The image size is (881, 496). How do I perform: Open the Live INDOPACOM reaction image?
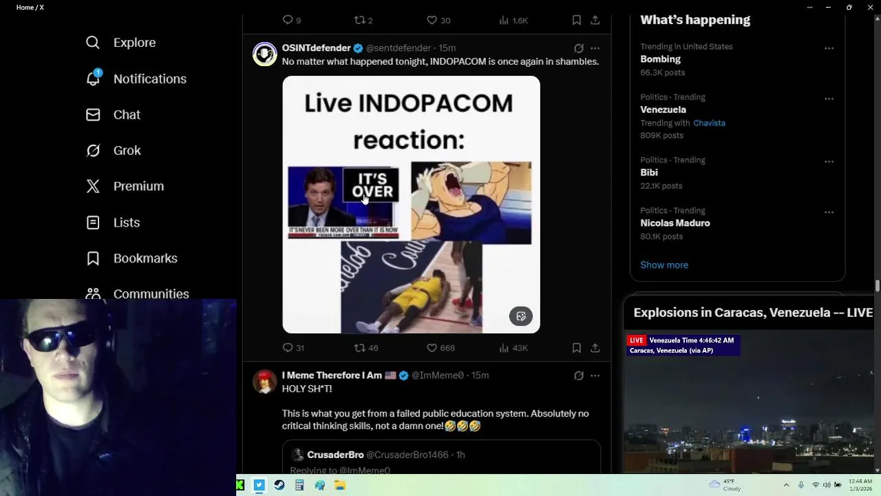[x=411, y=205]
